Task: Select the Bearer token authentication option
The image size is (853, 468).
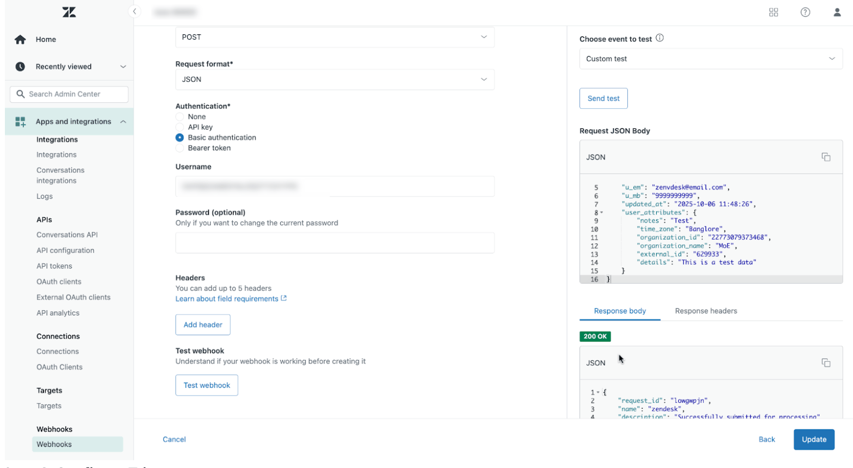Action: pyautogui.click(x=180, y=148)
